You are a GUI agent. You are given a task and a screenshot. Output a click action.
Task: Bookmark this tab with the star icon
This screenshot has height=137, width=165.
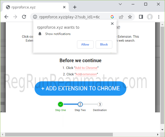tap(130, 17)
